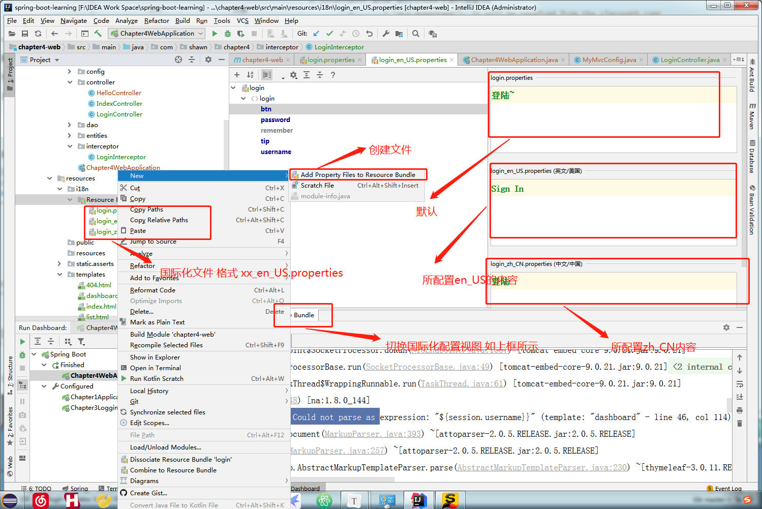Add a new property with the plus icon

(x=237, y=75)
